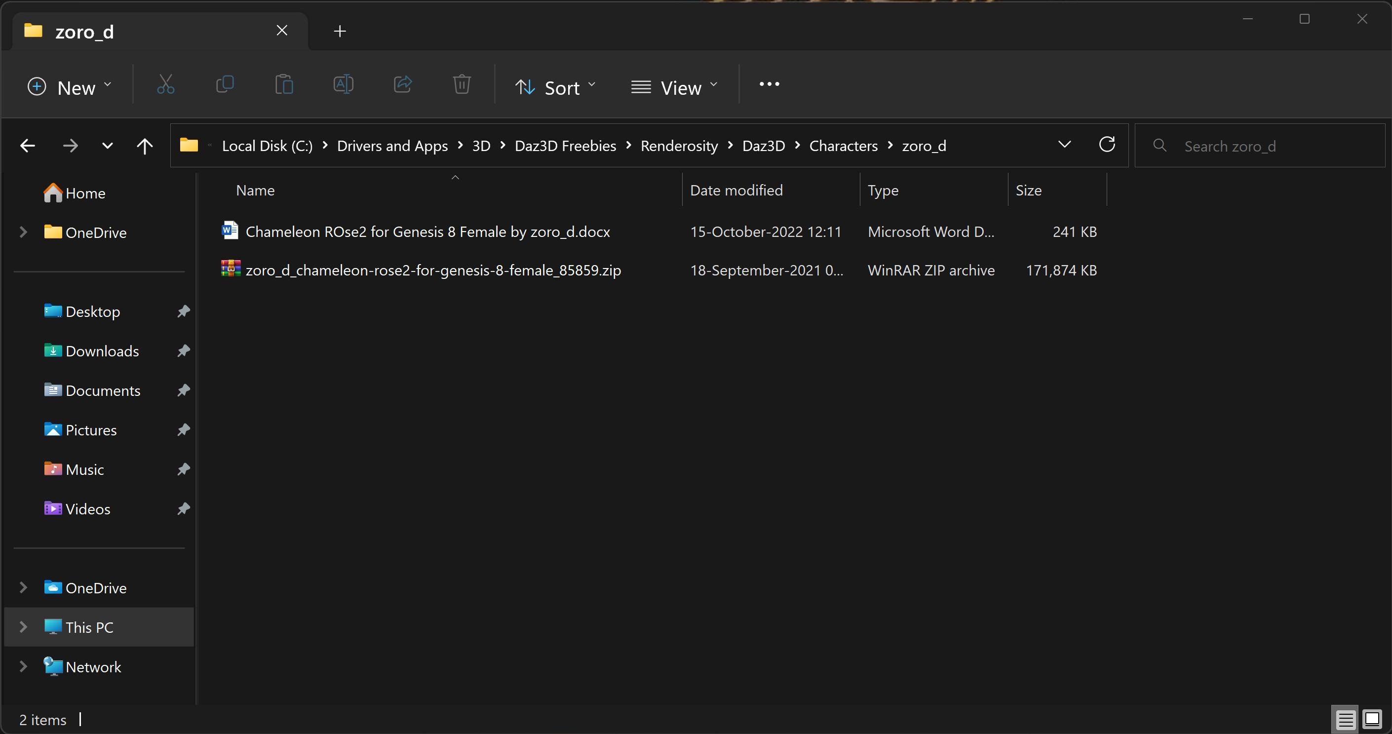Go up one folder level

point(144,146)
